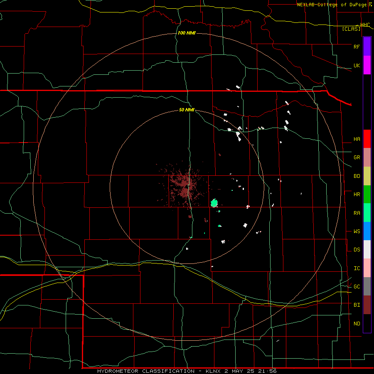Click the "ND" legend label
The height and width of the screenshot is (374, 374).
coord(357,324)
